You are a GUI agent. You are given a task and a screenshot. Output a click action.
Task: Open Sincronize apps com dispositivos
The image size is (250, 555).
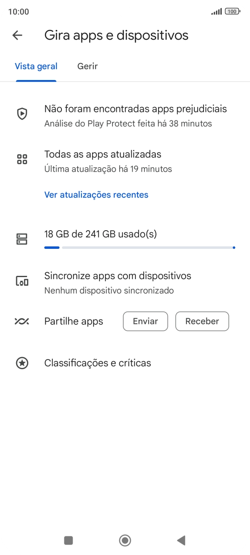[118, 282]
